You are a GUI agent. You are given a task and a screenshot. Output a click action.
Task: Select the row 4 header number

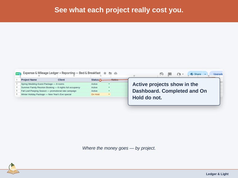(18, 87)
